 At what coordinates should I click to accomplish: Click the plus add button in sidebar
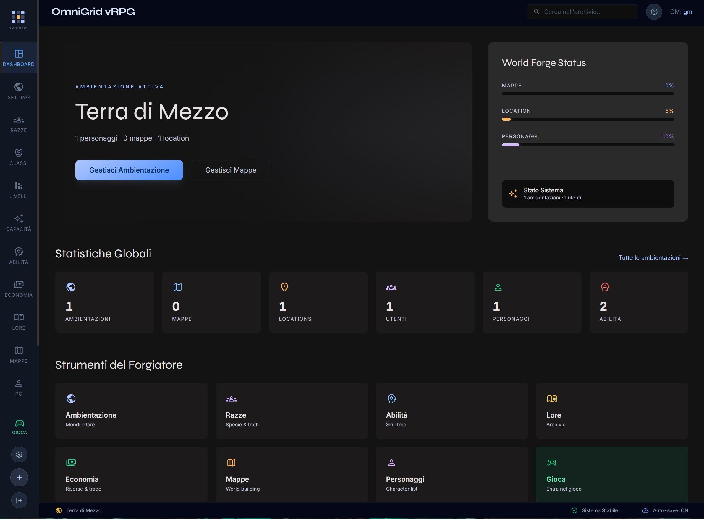[x=19, y=478]
